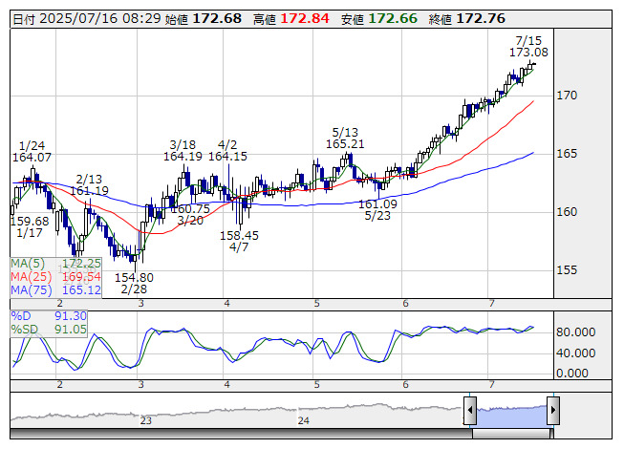Click the %SD 91.05 indicator legend
The height and width of the screenshot is (449, 624).
(49, 330)
